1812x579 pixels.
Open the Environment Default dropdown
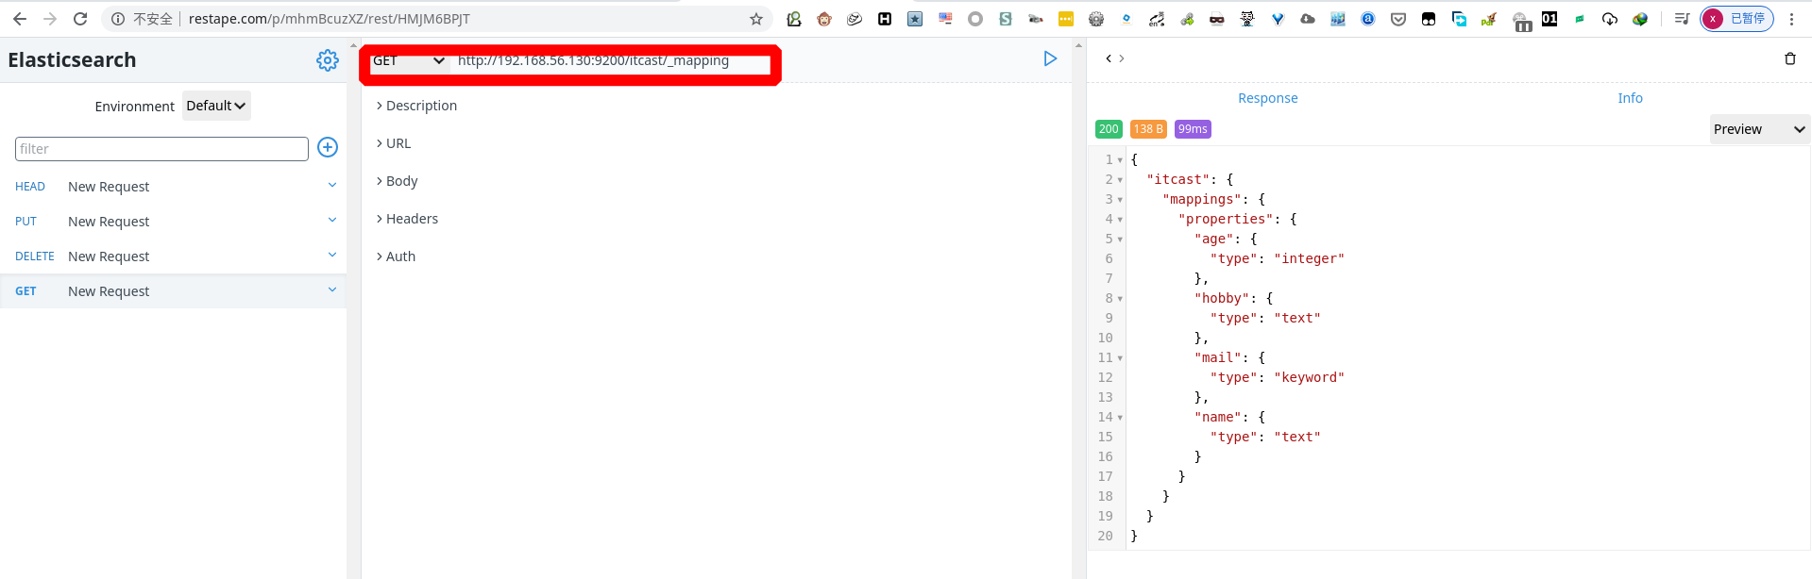216,106
